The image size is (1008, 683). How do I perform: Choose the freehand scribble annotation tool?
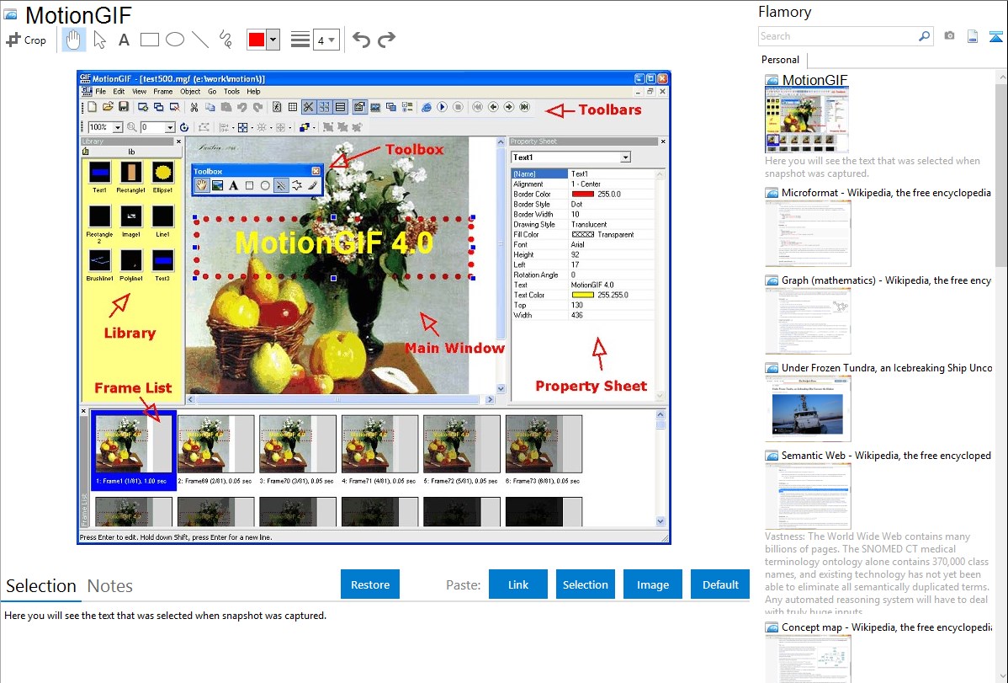pos(225,40)
